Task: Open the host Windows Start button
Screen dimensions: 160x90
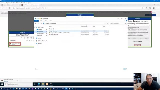Action: click(1, 89)
